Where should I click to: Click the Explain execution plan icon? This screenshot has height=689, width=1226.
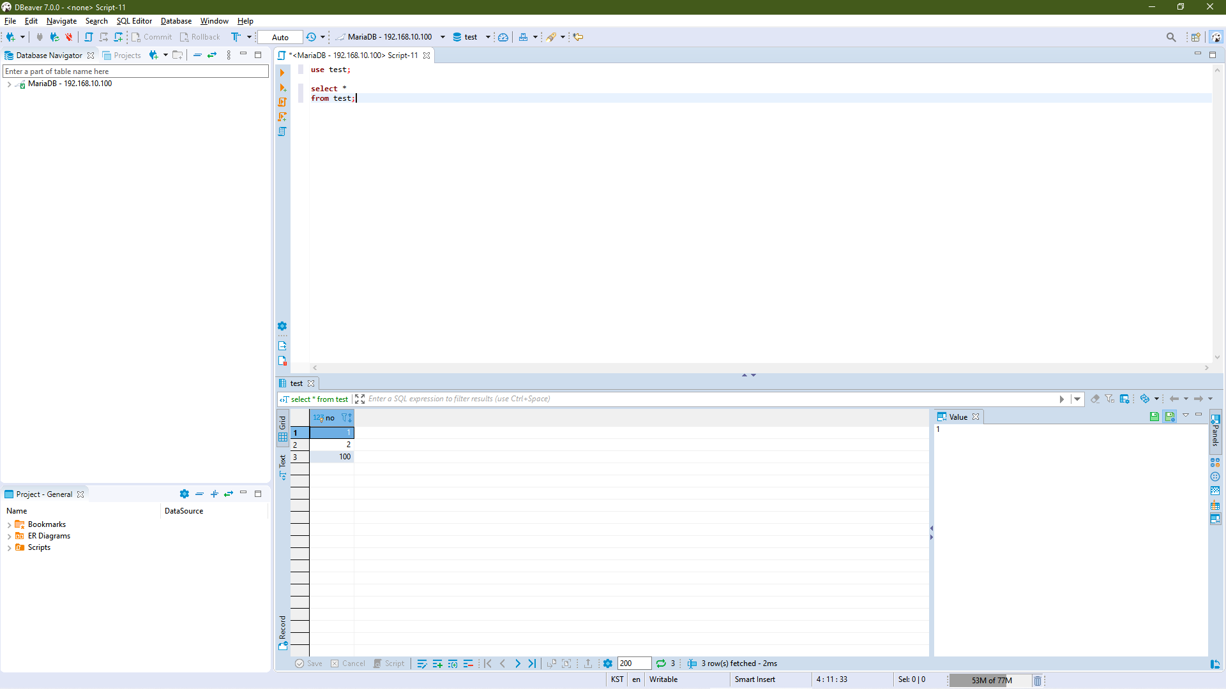[282, 131]
